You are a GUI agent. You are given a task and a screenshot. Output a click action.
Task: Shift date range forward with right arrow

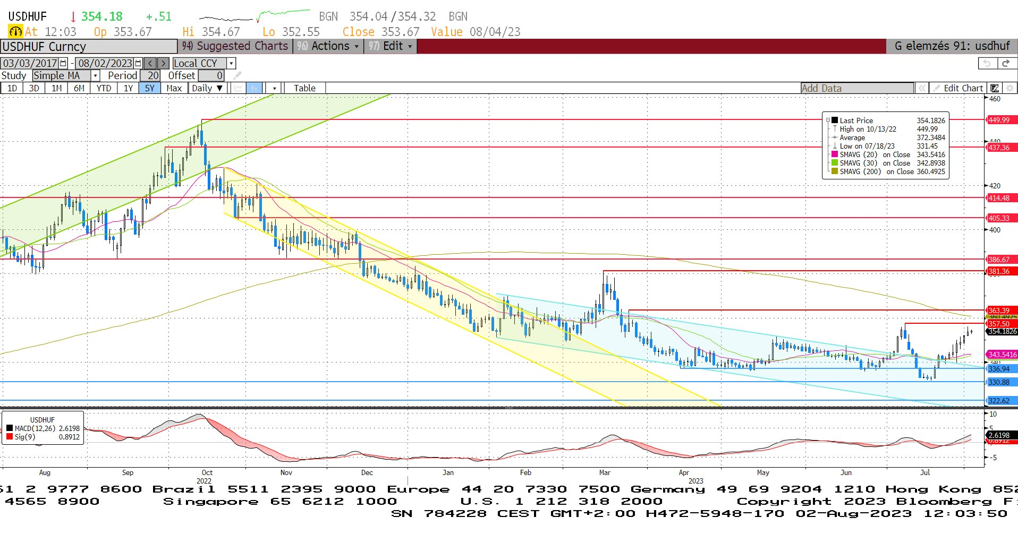pyautogui.click(x=164, y=63)
